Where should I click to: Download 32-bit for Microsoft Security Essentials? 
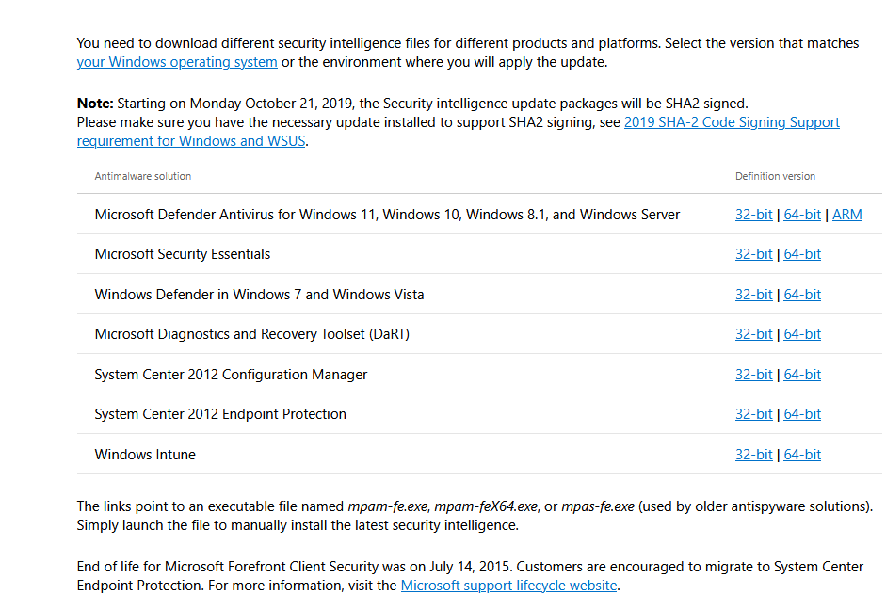(753, 254)
